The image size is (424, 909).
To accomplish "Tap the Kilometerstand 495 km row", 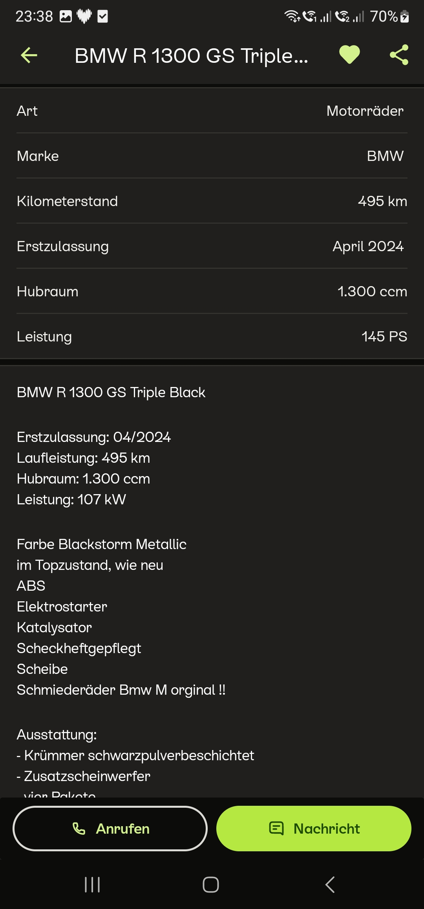I will tap(212, 201).
